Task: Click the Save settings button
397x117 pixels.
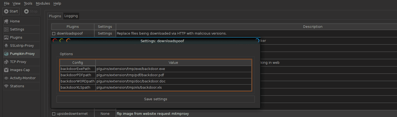Action: point(156,99)
